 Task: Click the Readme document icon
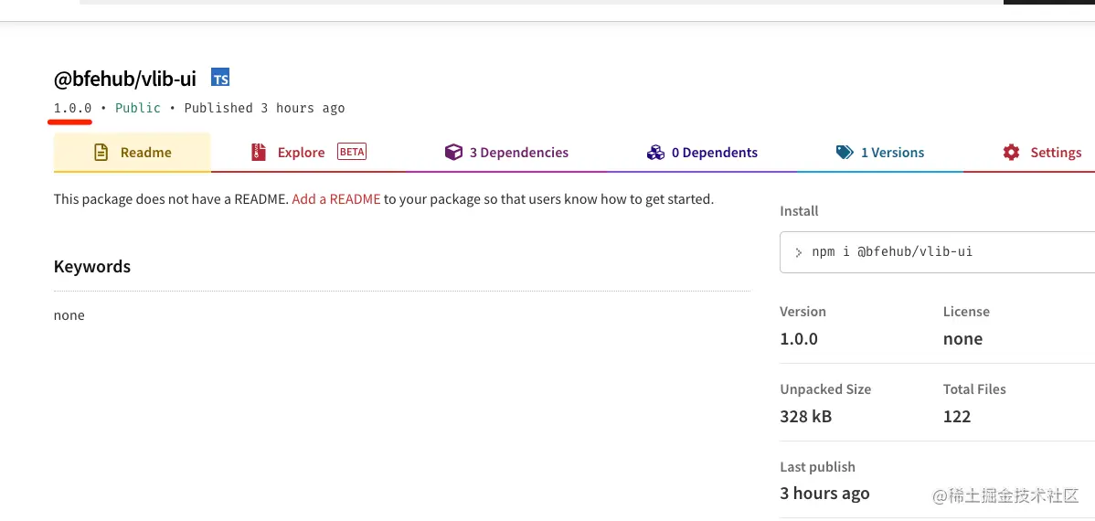[101, 153]
